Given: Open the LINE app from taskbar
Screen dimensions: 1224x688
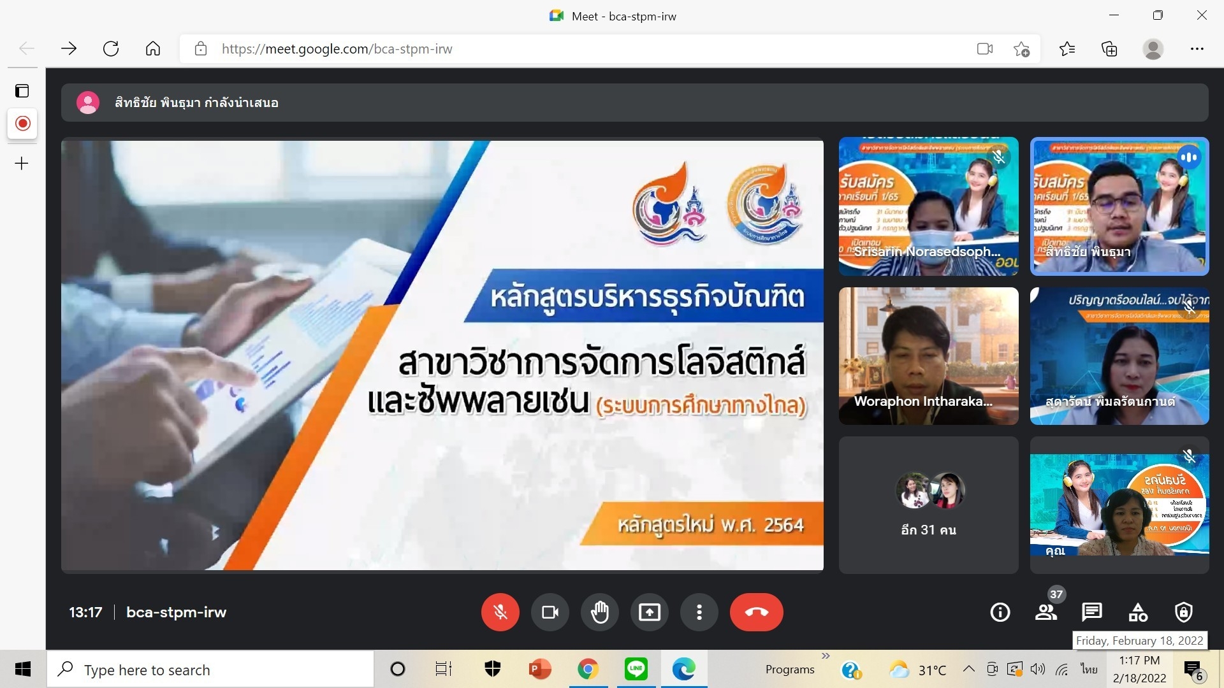Looking at the screenshot, I should (x=636, y=669).
